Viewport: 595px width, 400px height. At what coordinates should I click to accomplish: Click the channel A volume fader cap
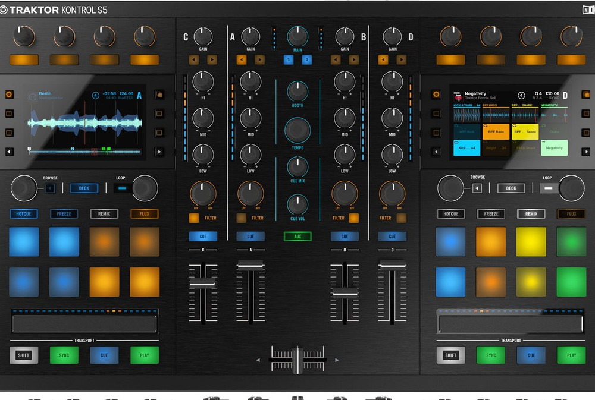pos(250,264)
